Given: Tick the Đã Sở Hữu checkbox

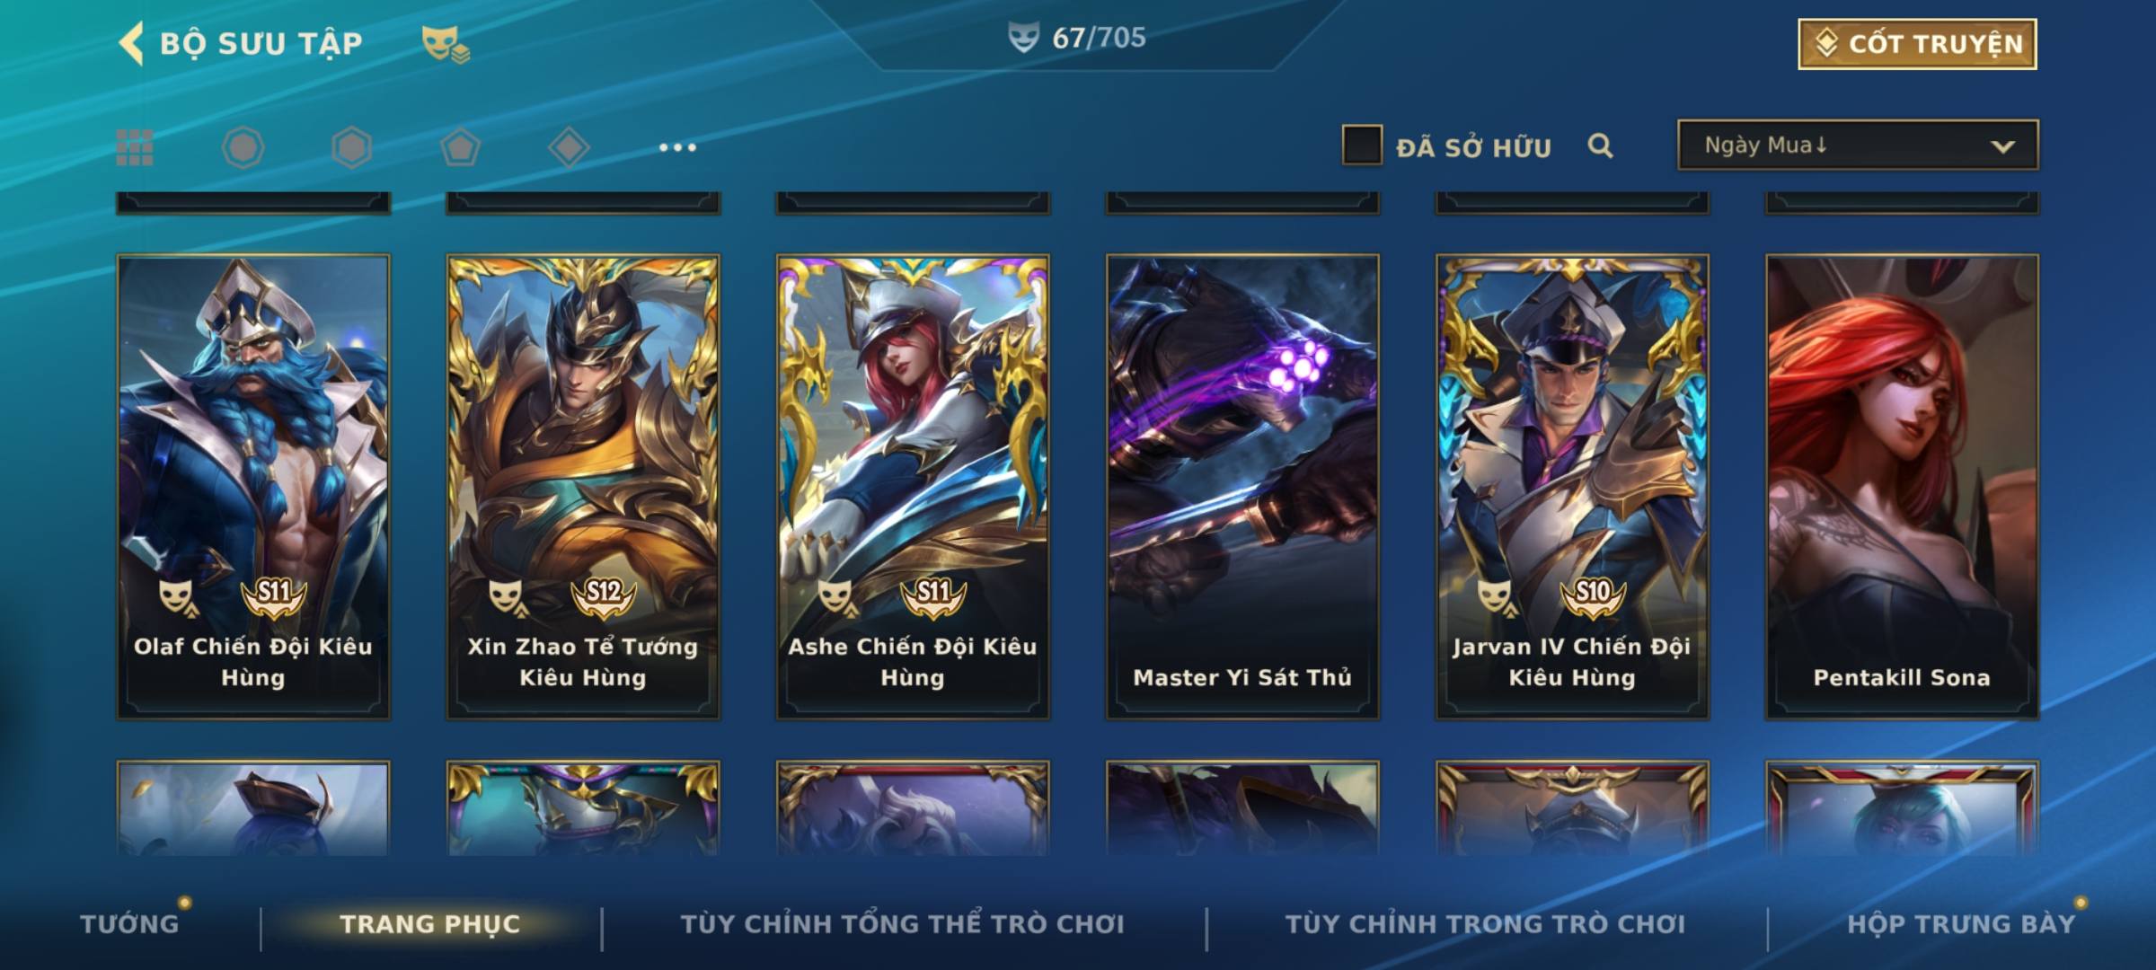Looking at the screenshot, I should point(1362,145).
